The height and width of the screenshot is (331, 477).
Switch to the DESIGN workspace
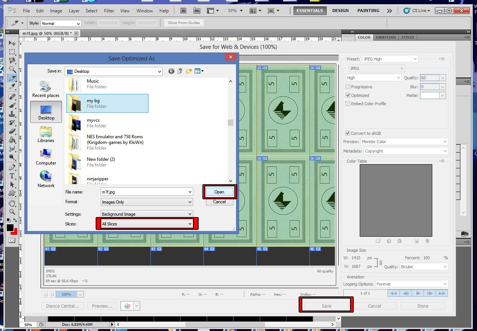click(340, 11)
